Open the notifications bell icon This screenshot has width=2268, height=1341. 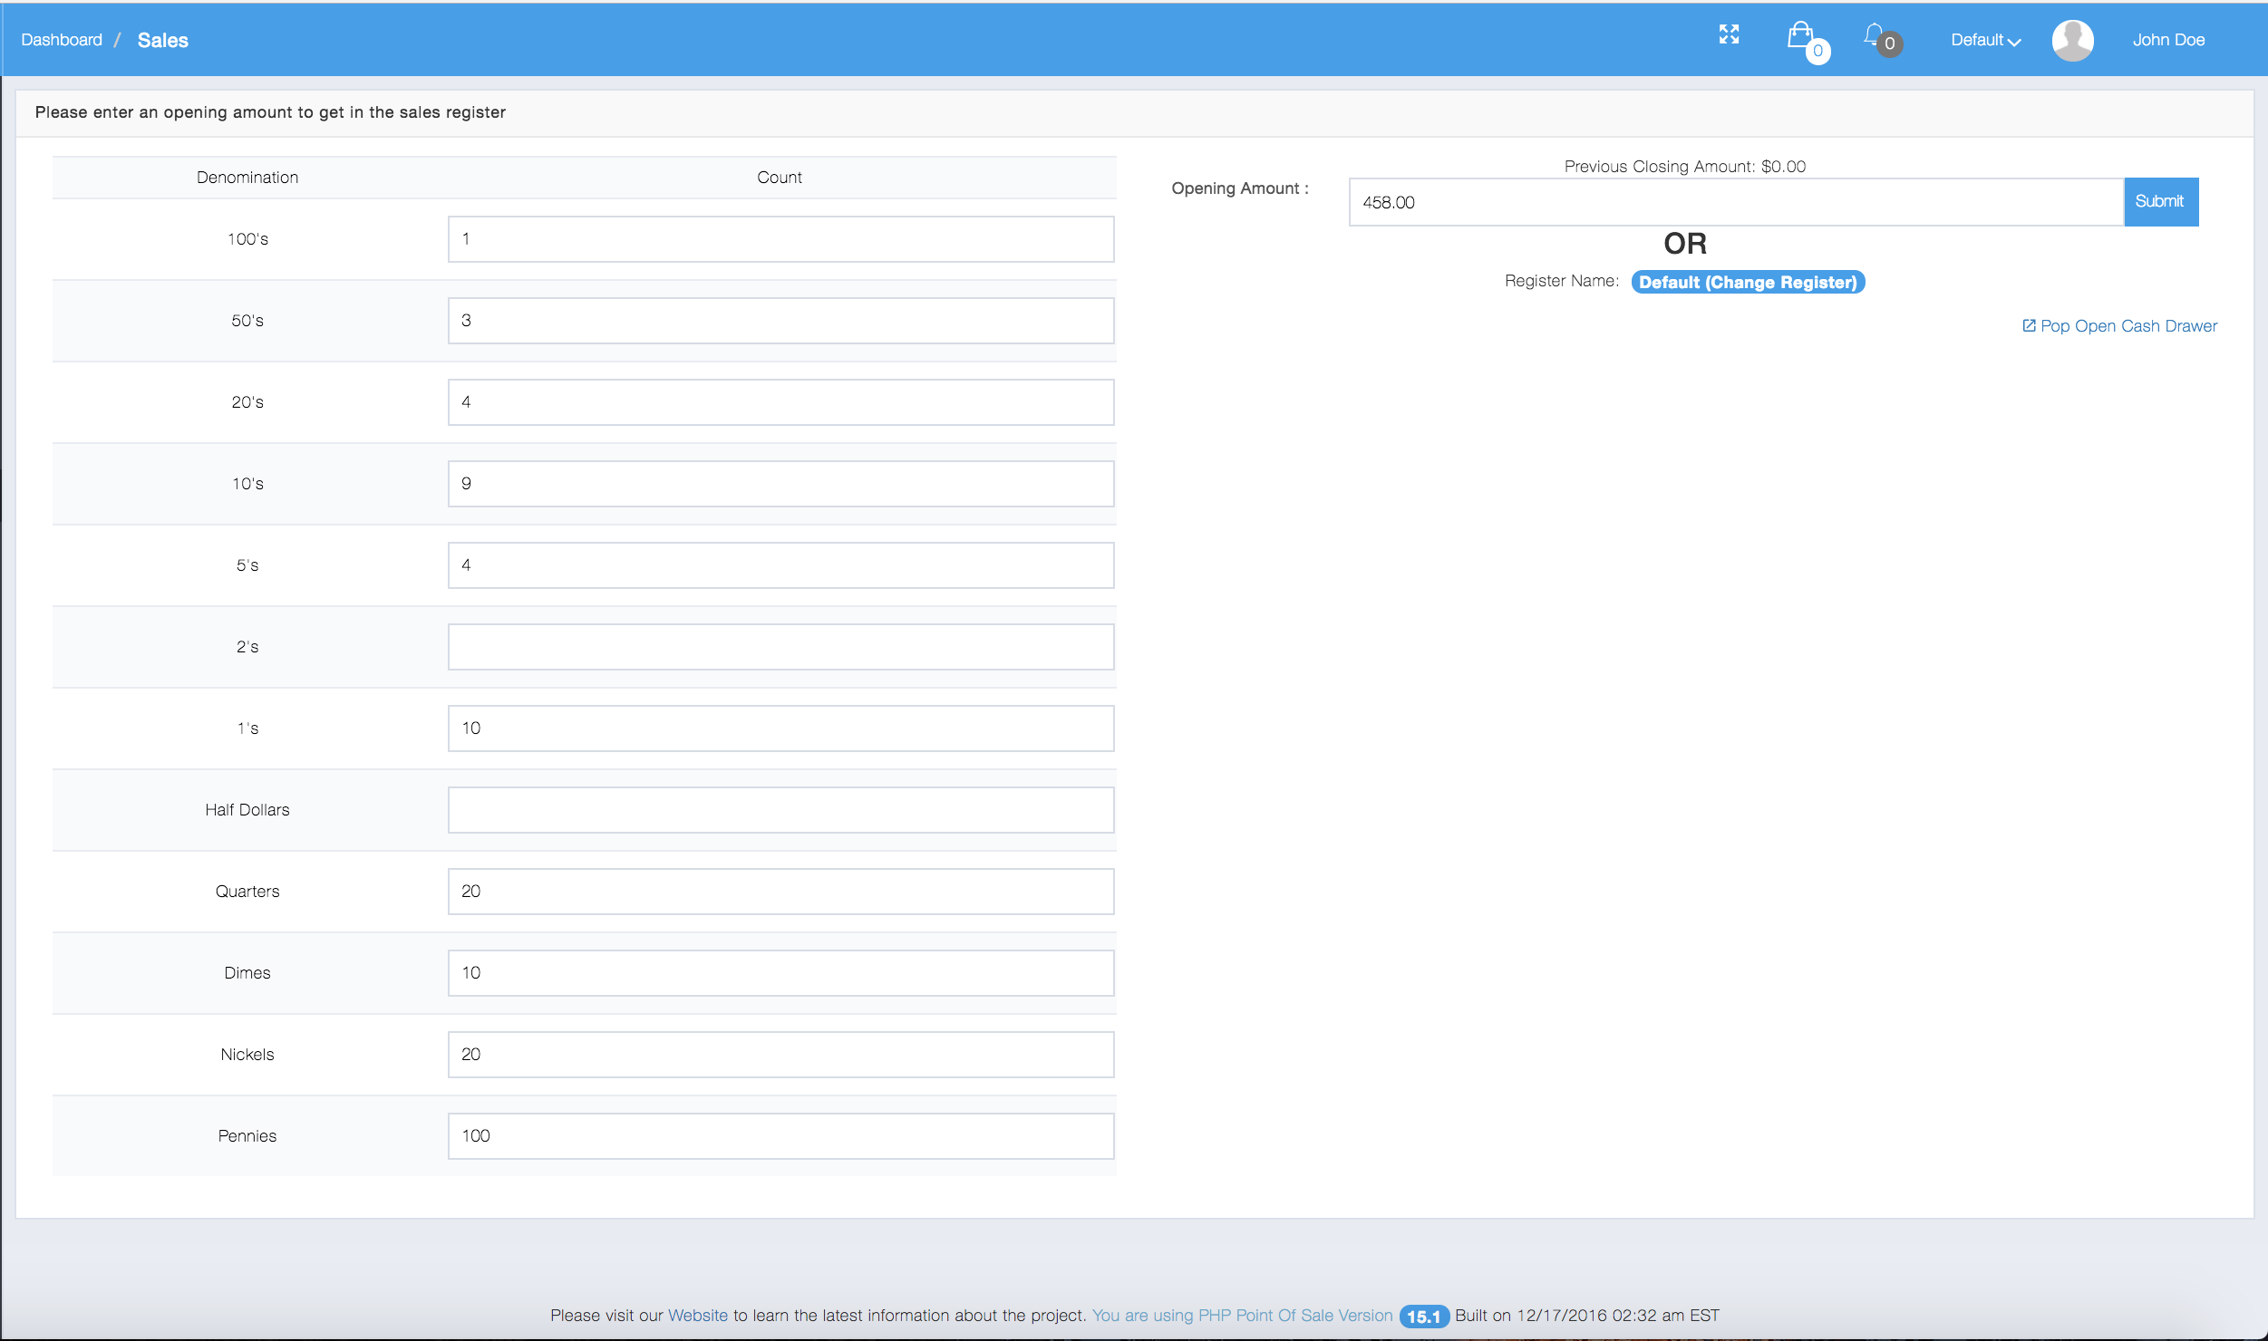pyautogui.click(x=1874, y=35)
